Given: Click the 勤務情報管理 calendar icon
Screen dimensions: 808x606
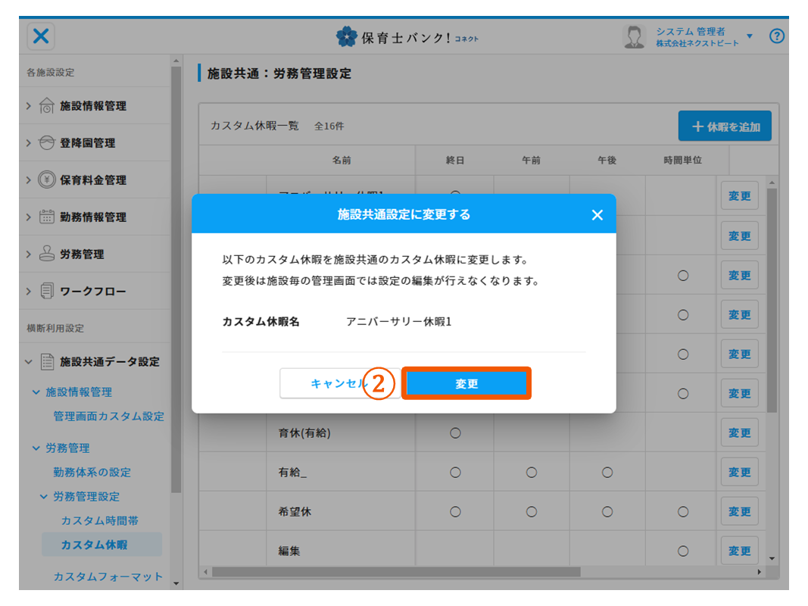Looking at the screenshot, I should tap(46, 217).
